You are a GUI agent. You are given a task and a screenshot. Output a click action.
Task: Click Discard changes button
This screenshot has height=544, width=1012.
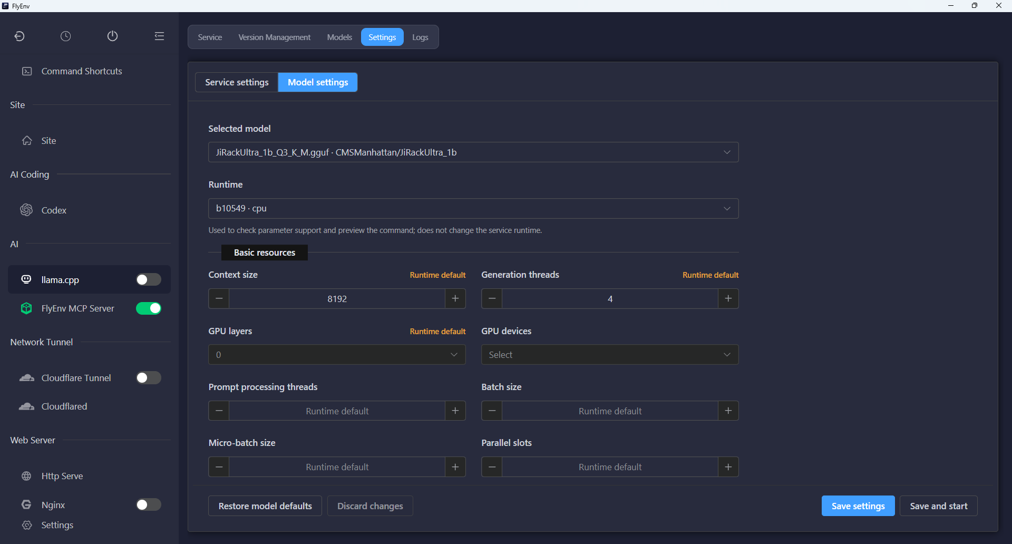point(370,506)
